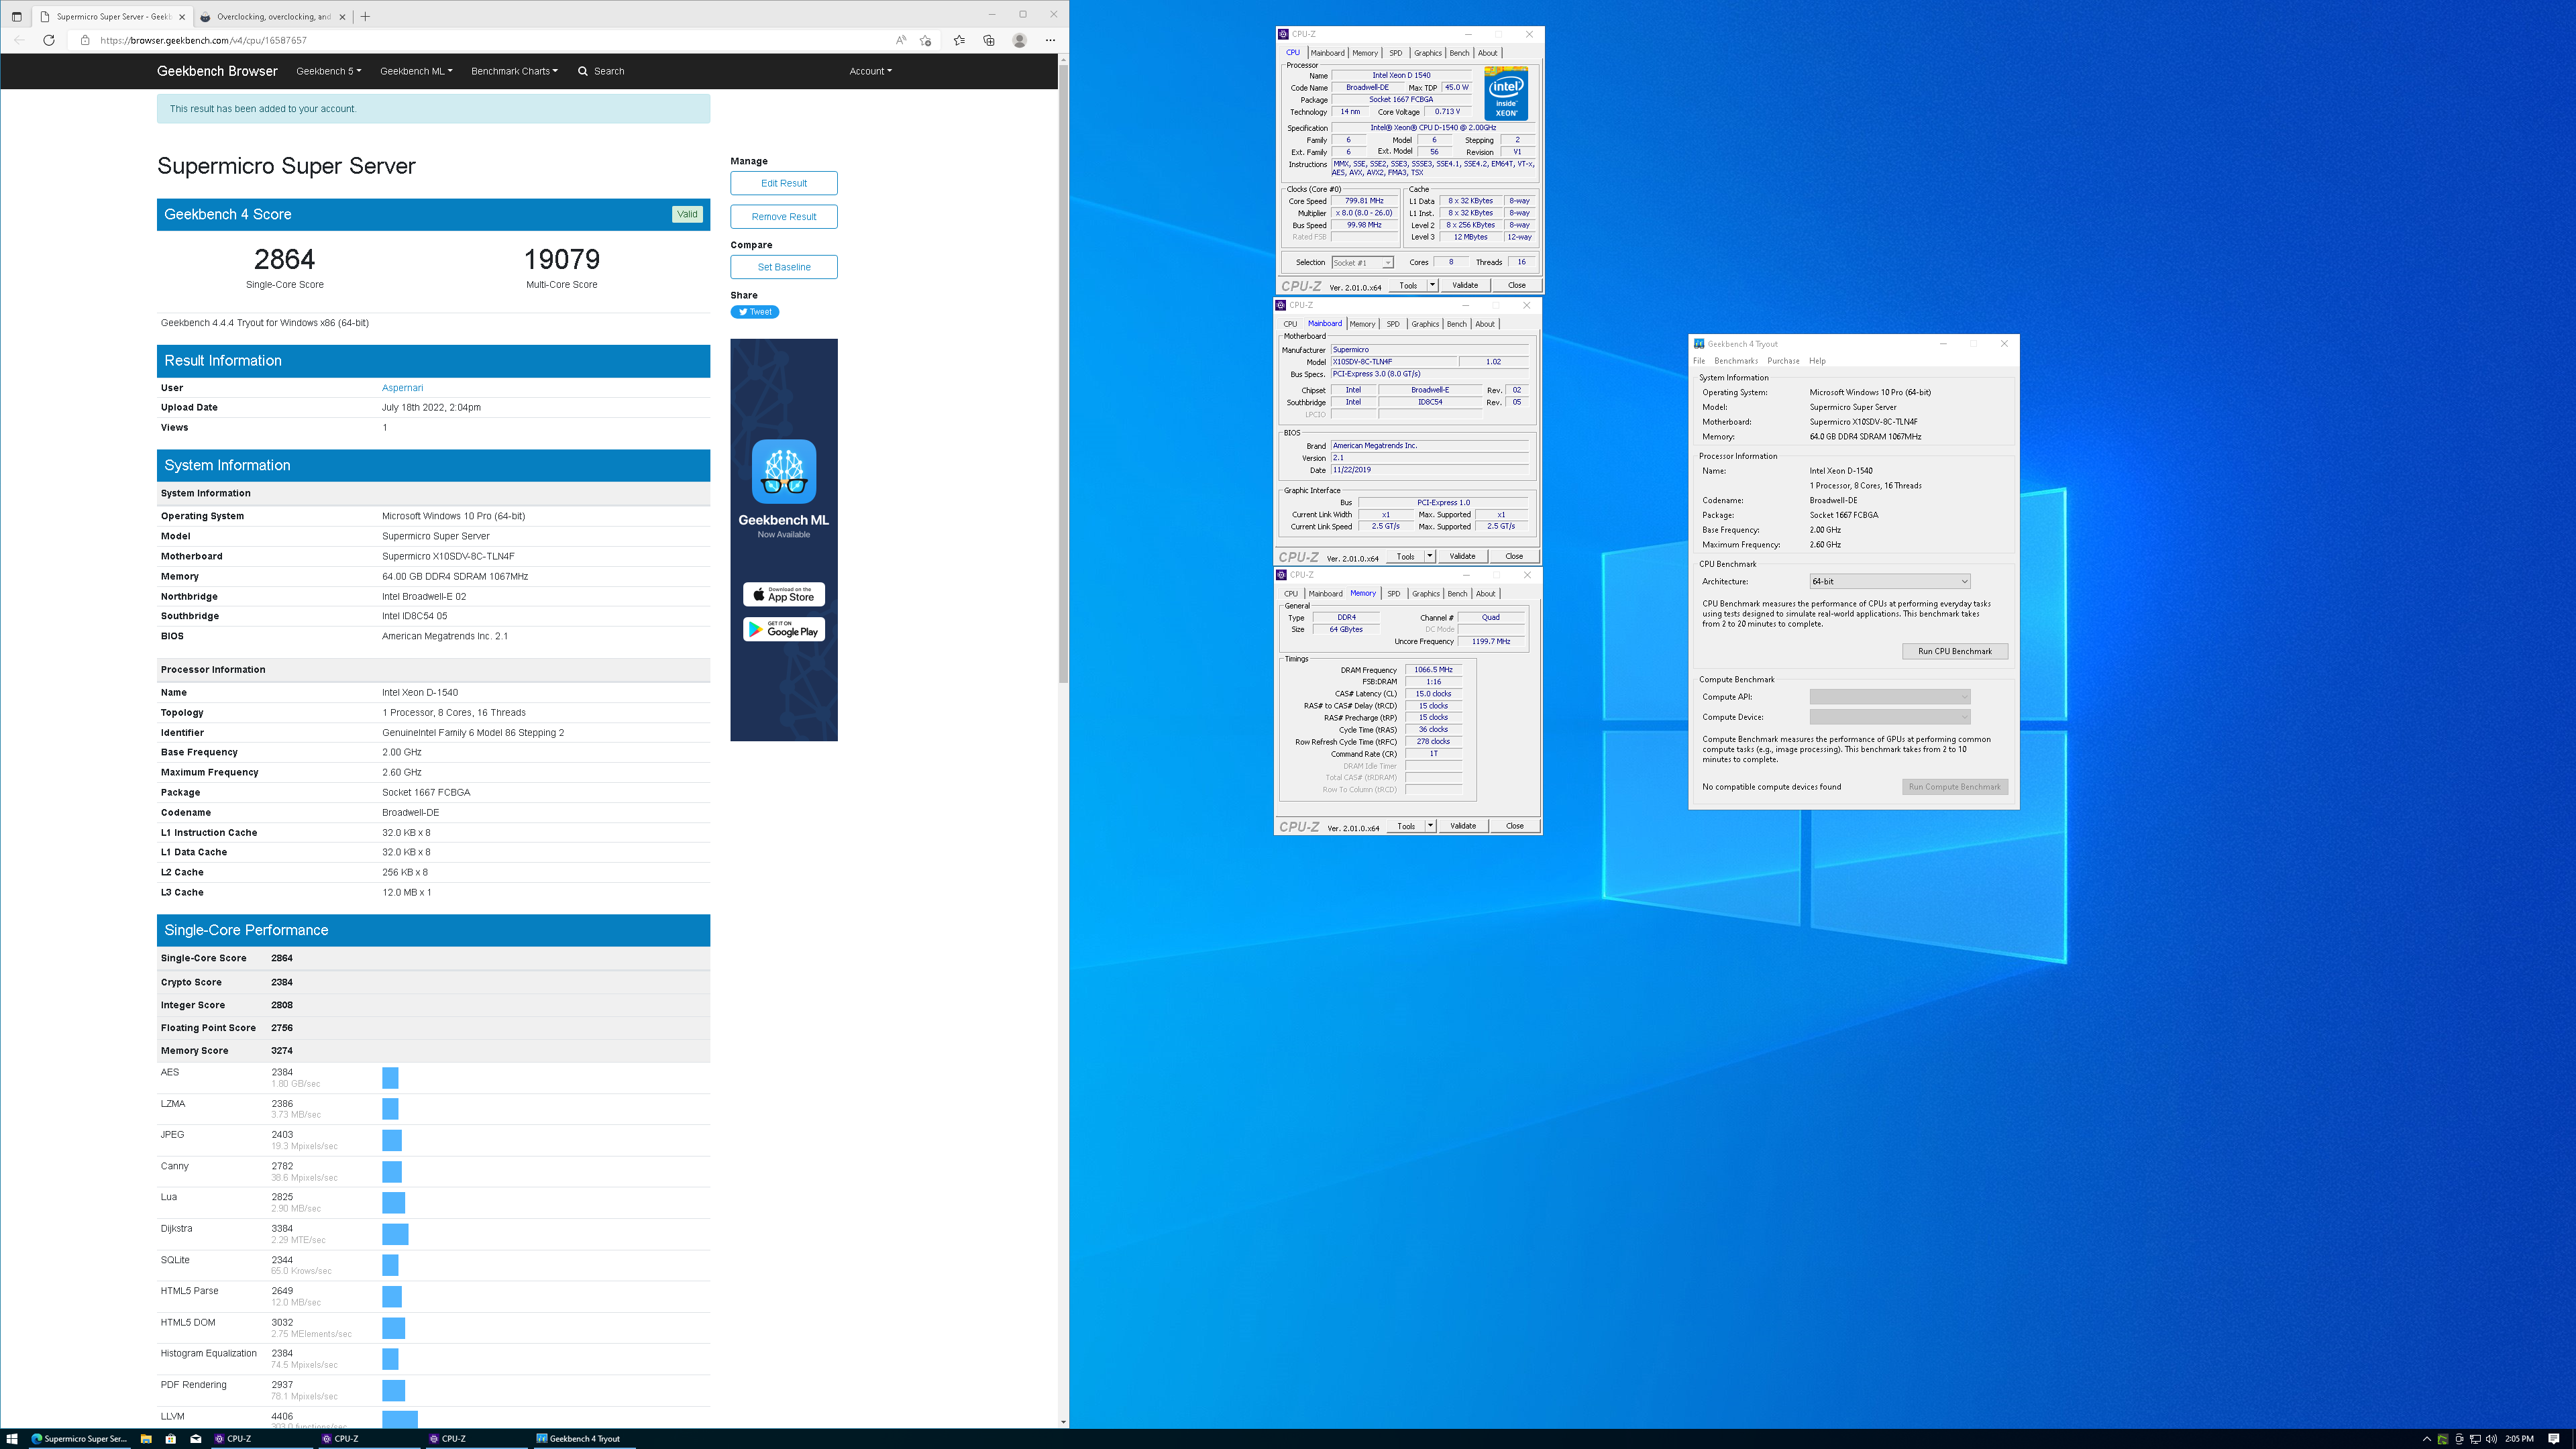
Task: Open File Explorer from taskbar
Action: click(146, 1439)
